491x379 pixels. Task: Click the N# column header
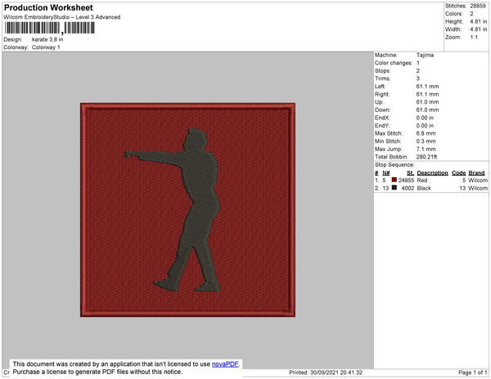(385, 173)
